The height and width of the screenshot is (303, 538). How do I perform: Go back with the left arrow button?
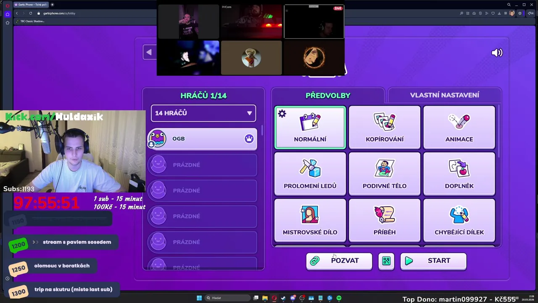click(149, 52)
